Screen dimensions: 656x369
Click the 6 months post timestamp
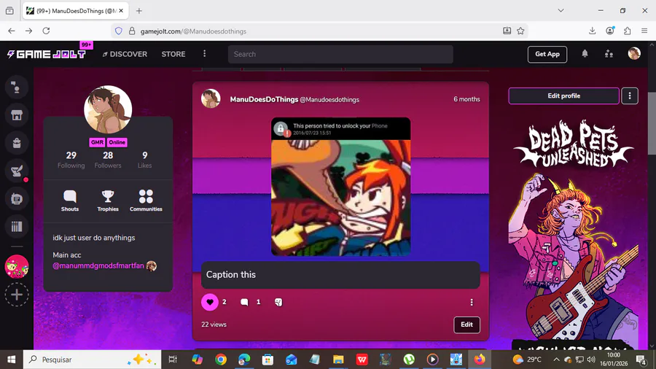[466, 99]
